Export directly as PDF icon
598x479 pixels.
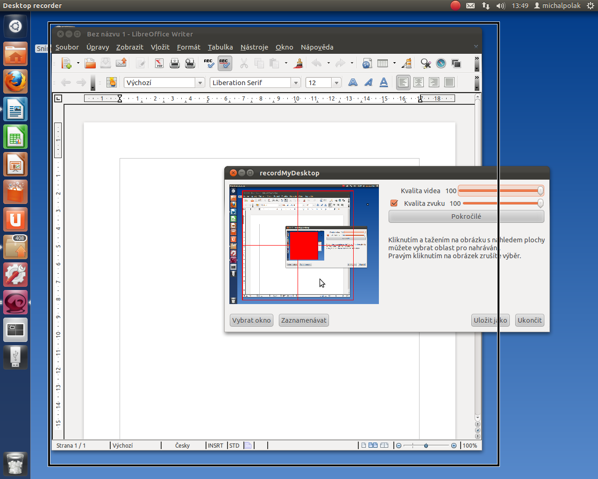(x=159, y=63)
